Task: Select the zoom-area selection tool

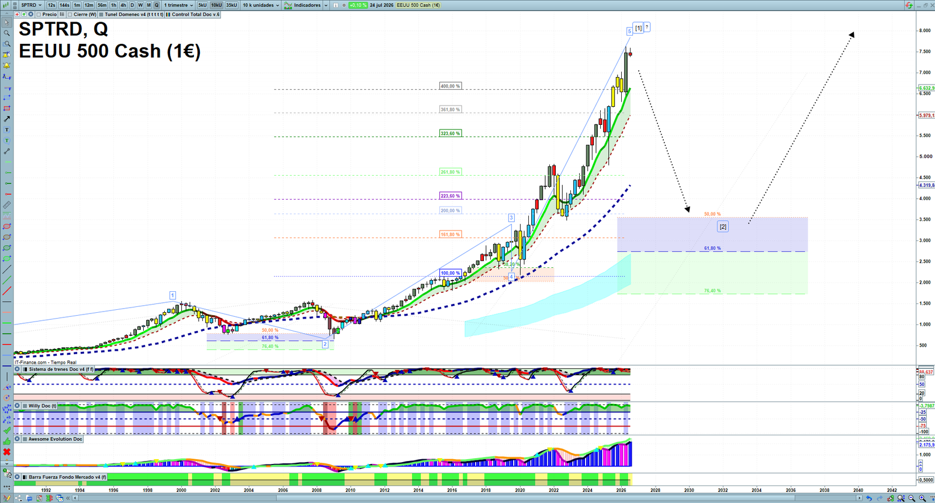Action: pyautogui.click(x=6, y=44)
